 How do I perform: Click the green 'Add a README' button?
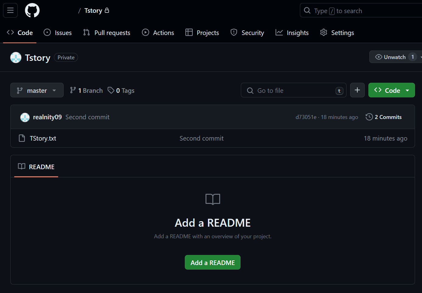[213, 262]
